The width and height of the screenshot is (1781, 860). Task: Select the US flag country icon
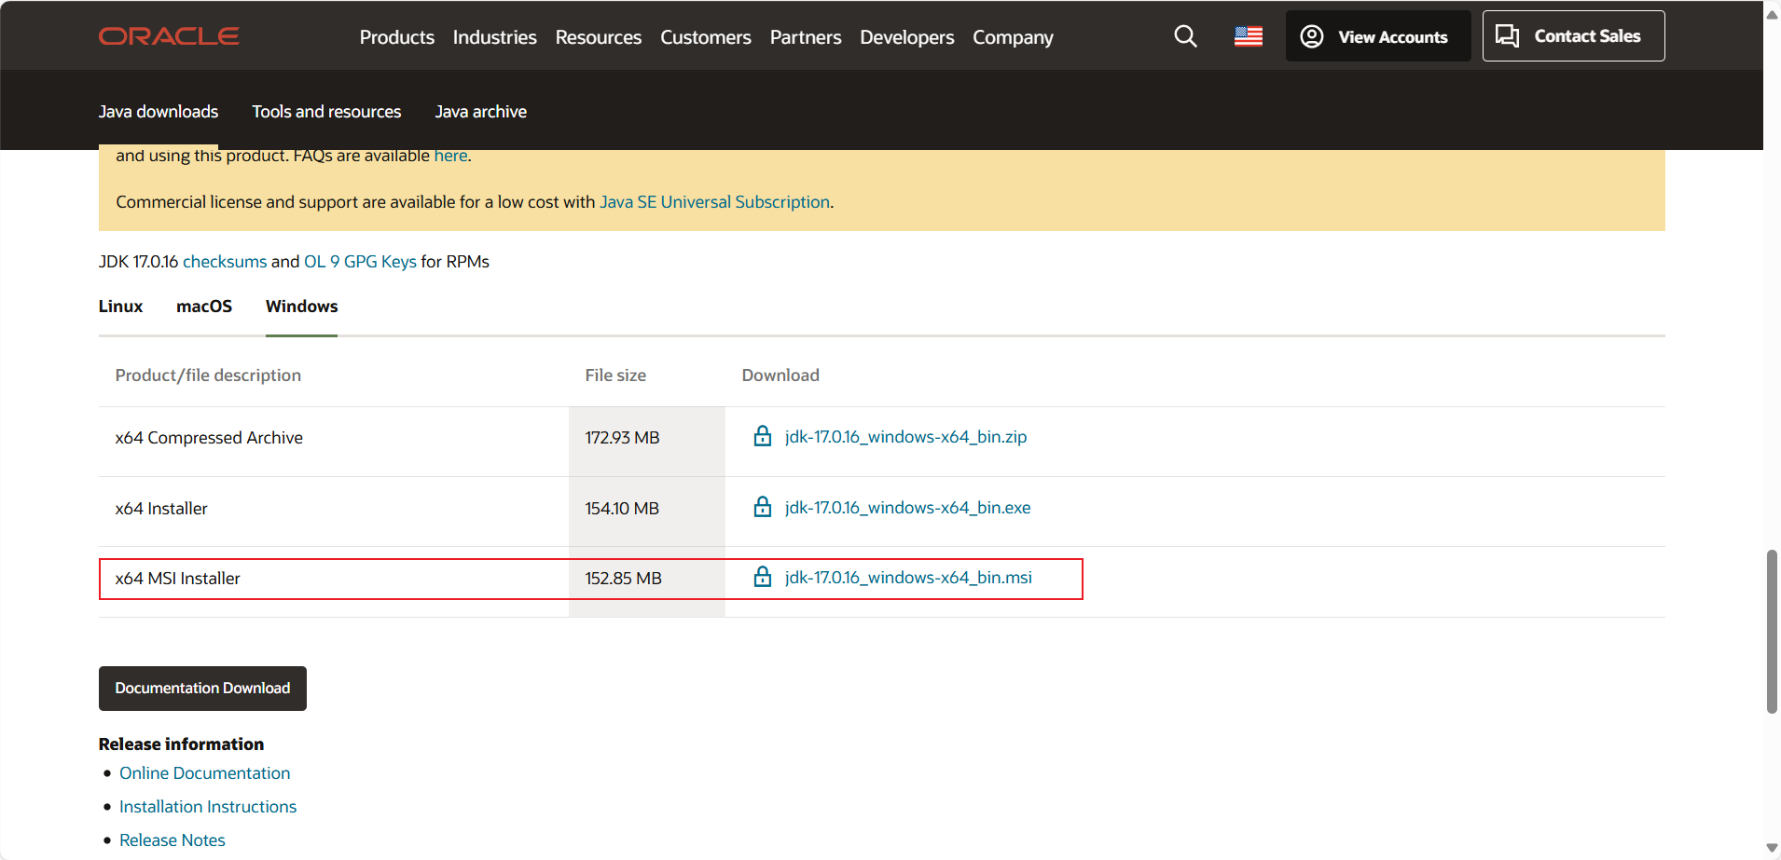tap(1249, 36)
